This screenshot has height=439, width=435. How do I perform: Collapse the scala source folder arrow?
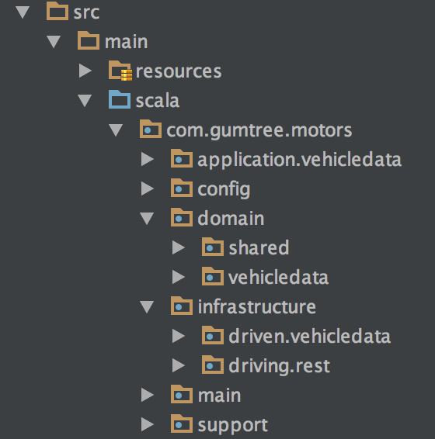(85, 101)
